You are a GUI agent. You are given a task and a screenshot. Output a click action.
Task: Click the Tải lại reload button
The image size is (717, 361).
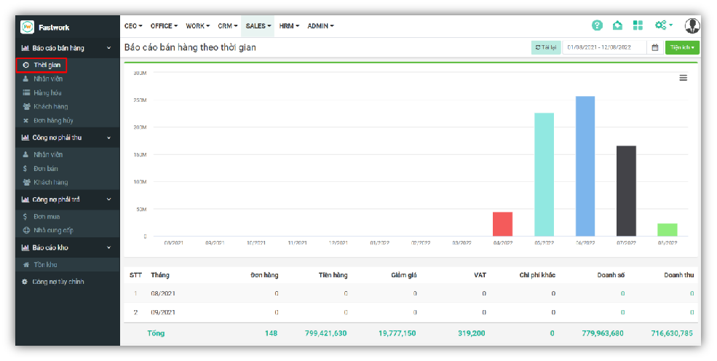pos(546,47)
